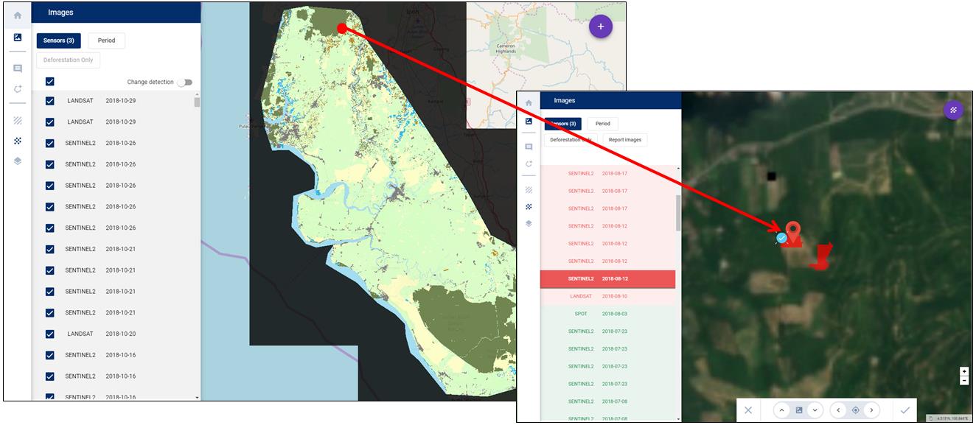Click the blue checkmark marker on satellite image
This screenshot has width=976, height=425.
point(781,238)
